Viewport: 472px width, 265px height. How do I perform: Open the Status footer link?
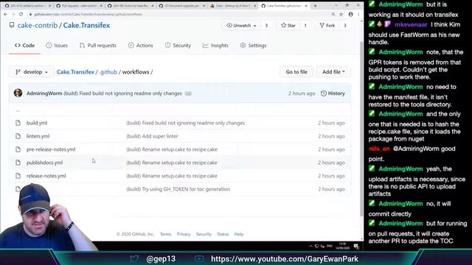[223, 234]
